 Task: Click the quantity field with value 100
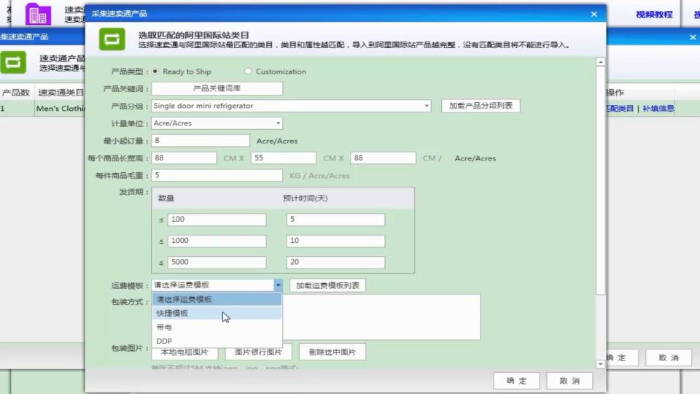[x=217, y=220]
